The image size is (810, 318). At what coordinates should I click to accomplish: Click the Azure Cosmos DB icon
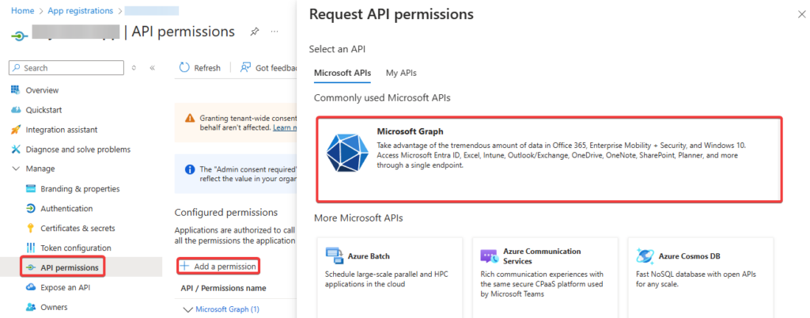(645, 256)
